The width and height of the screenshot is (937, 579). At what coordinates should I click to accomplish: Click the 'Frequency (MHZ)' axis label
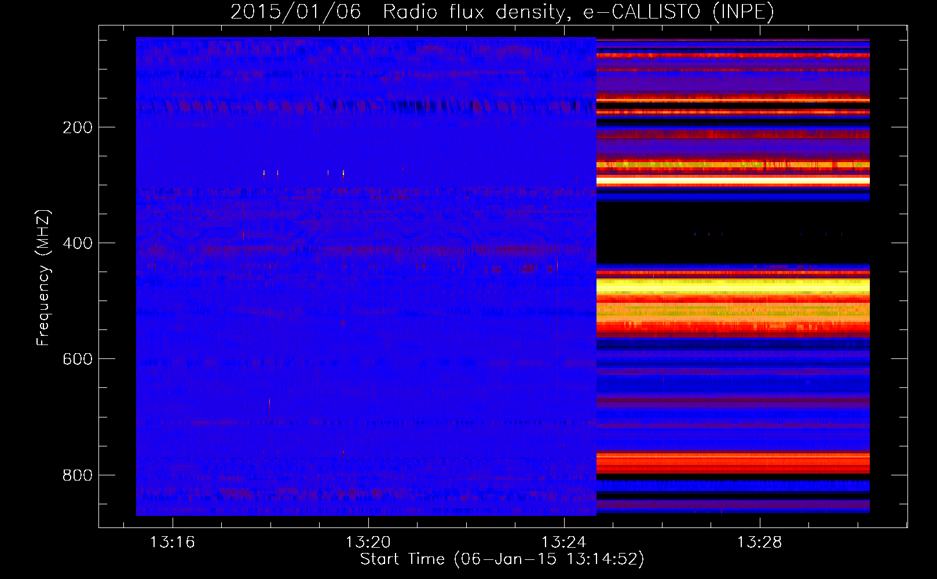point(43,277)
